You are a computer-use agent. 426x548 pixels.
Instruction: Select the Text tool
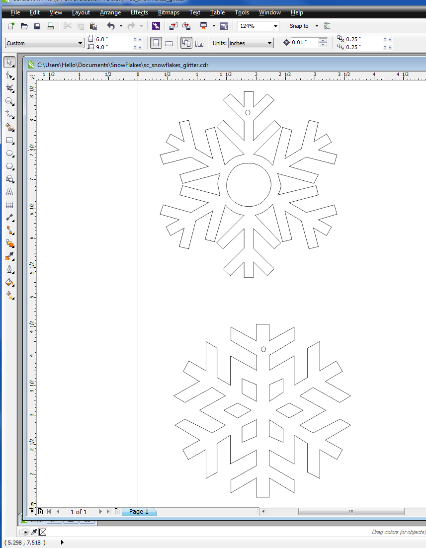click(8, 191)
